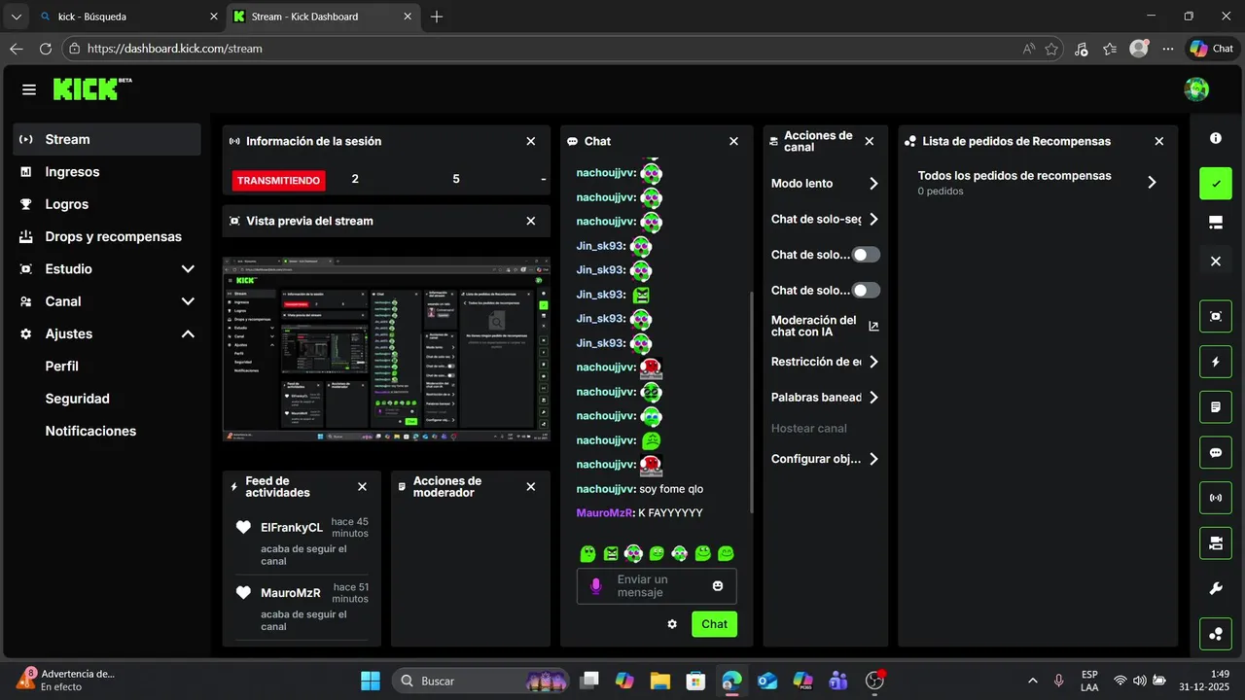
Task: Toggle chat bubble widget icon in right sidebar
Action: pyautogui.click(x=1216, y=452)
